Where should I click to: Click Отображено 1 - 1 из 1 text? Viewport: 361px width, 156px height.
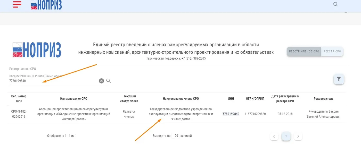[x=62, y=136]
